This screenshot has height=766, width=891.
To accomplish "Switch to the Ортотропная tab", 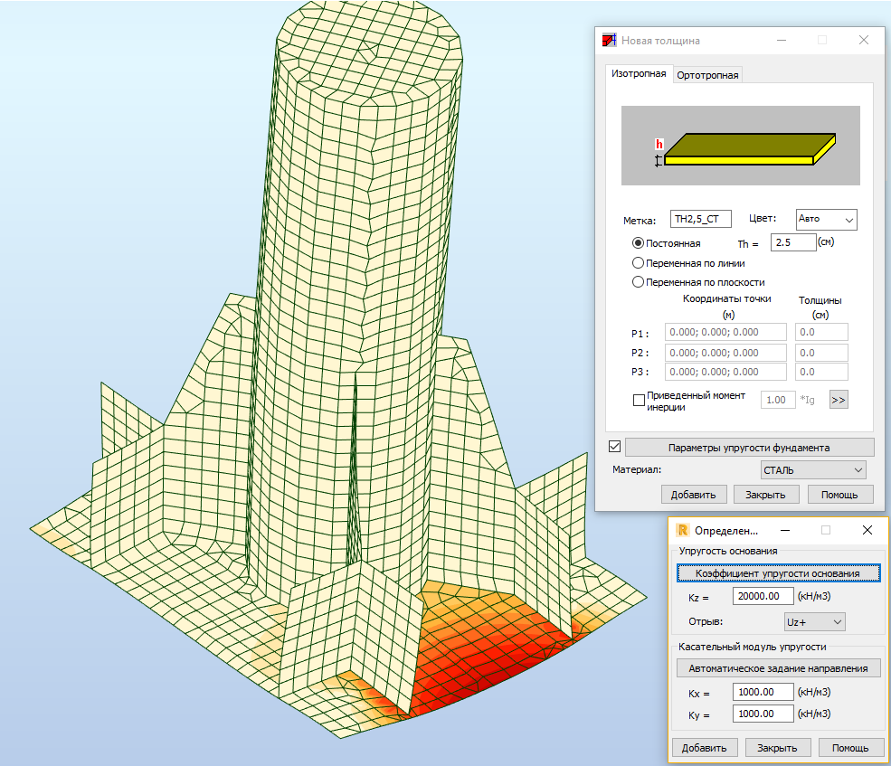I will pos(707,75).
